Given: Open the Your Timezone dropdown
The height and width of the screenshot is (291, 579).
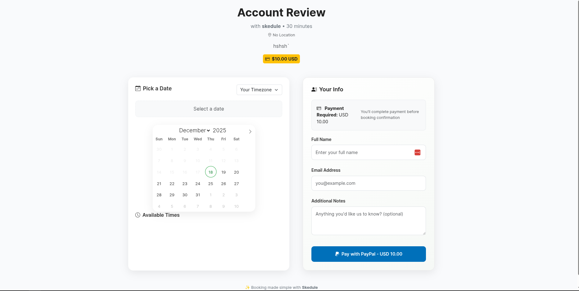Looking at the screenshot, I should point(259,90).
